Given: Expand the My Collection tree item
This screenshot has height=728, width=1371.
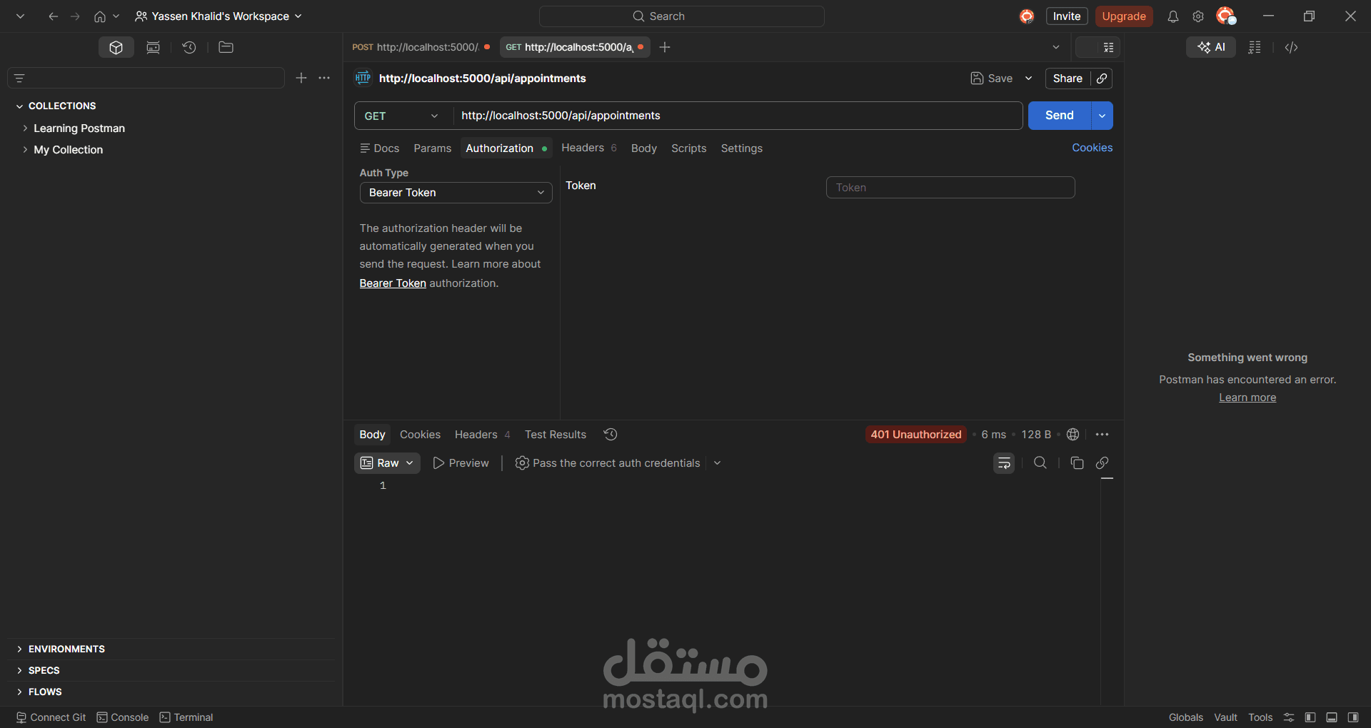Looking at the screenshot, I should click(x=25, y=150).
